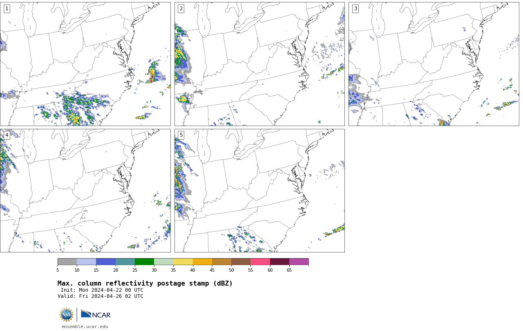Click the NSF logo icon
Viewport: 523px width, 331px height.
point(67,315)
